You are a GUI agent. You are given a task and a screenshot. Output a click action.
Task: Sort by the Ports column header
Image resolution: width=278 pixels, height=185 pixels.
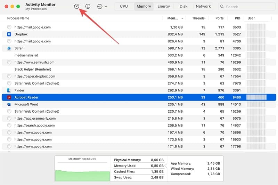[x=219, y=18]
